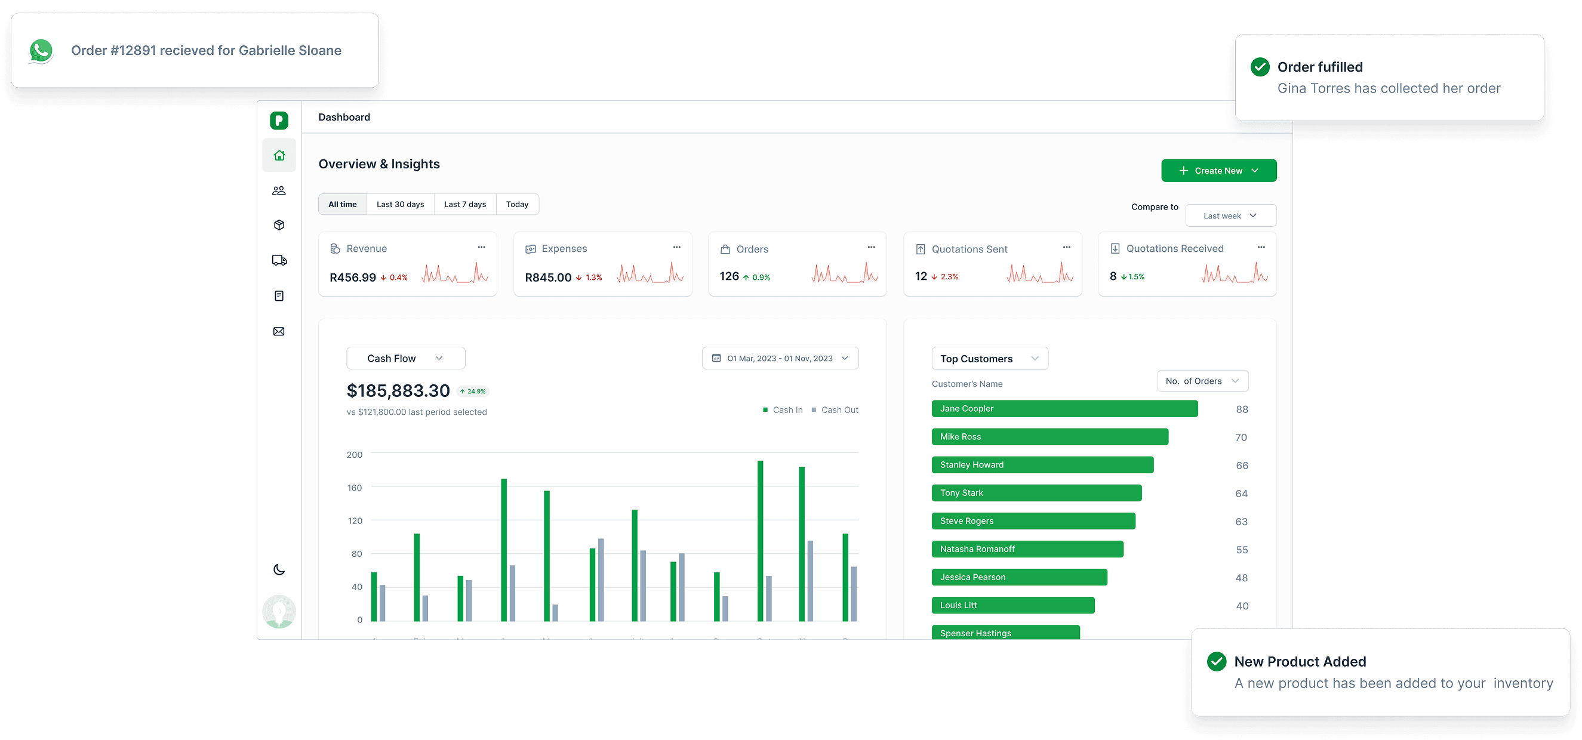Open the Customers people icon in sidebar
This screenshot has height=740, width=1582.
pos(279,190)
